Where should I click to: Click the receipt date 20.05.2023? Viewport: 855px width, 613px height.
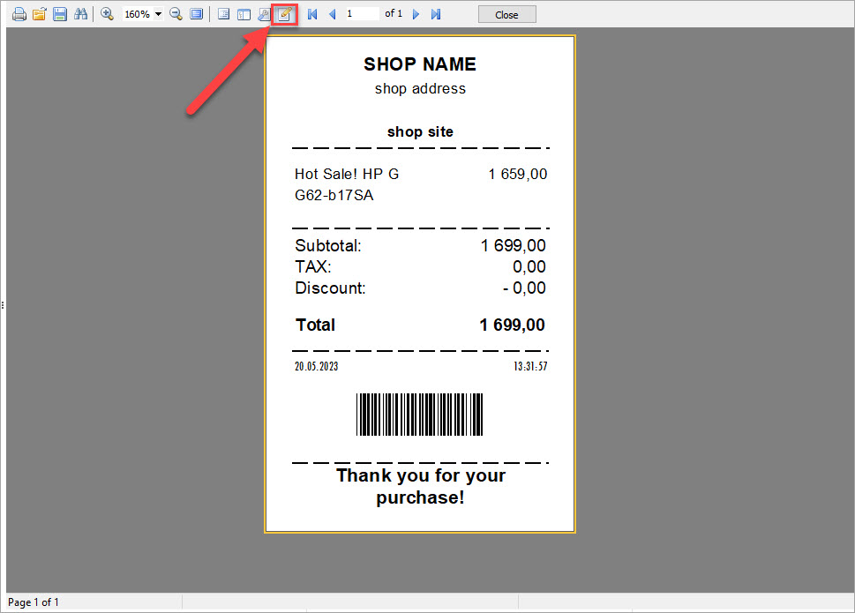[x=316, y=367]
